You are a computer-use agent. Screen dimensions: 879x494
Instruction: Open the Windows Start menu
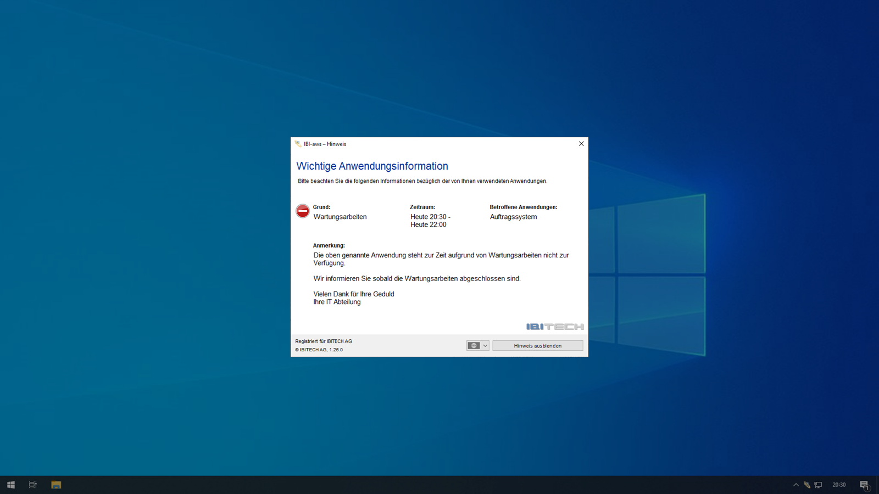tap(11, 485)
